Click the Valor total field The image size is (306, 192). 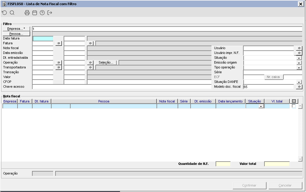(277, 164)
